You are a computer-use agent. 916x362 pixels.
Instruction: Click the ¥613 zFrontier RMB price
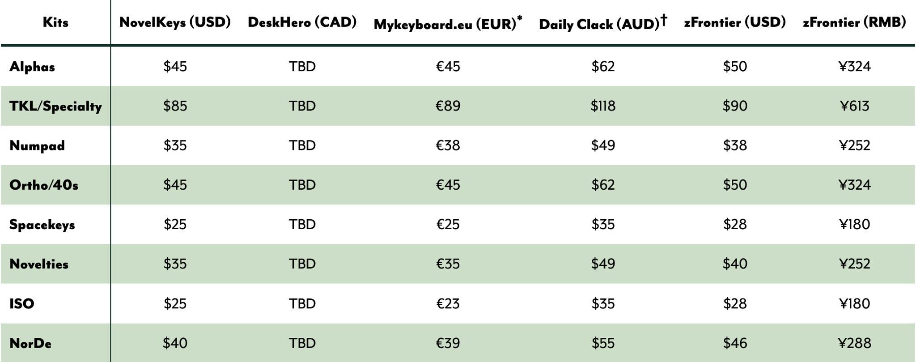[x=854, y=106]
